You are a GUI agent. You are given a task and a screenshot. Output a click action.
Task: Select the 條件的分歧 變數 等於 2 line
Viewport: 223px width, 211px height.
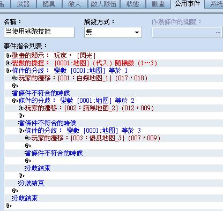pyautogui.click(x=114, y=101)
